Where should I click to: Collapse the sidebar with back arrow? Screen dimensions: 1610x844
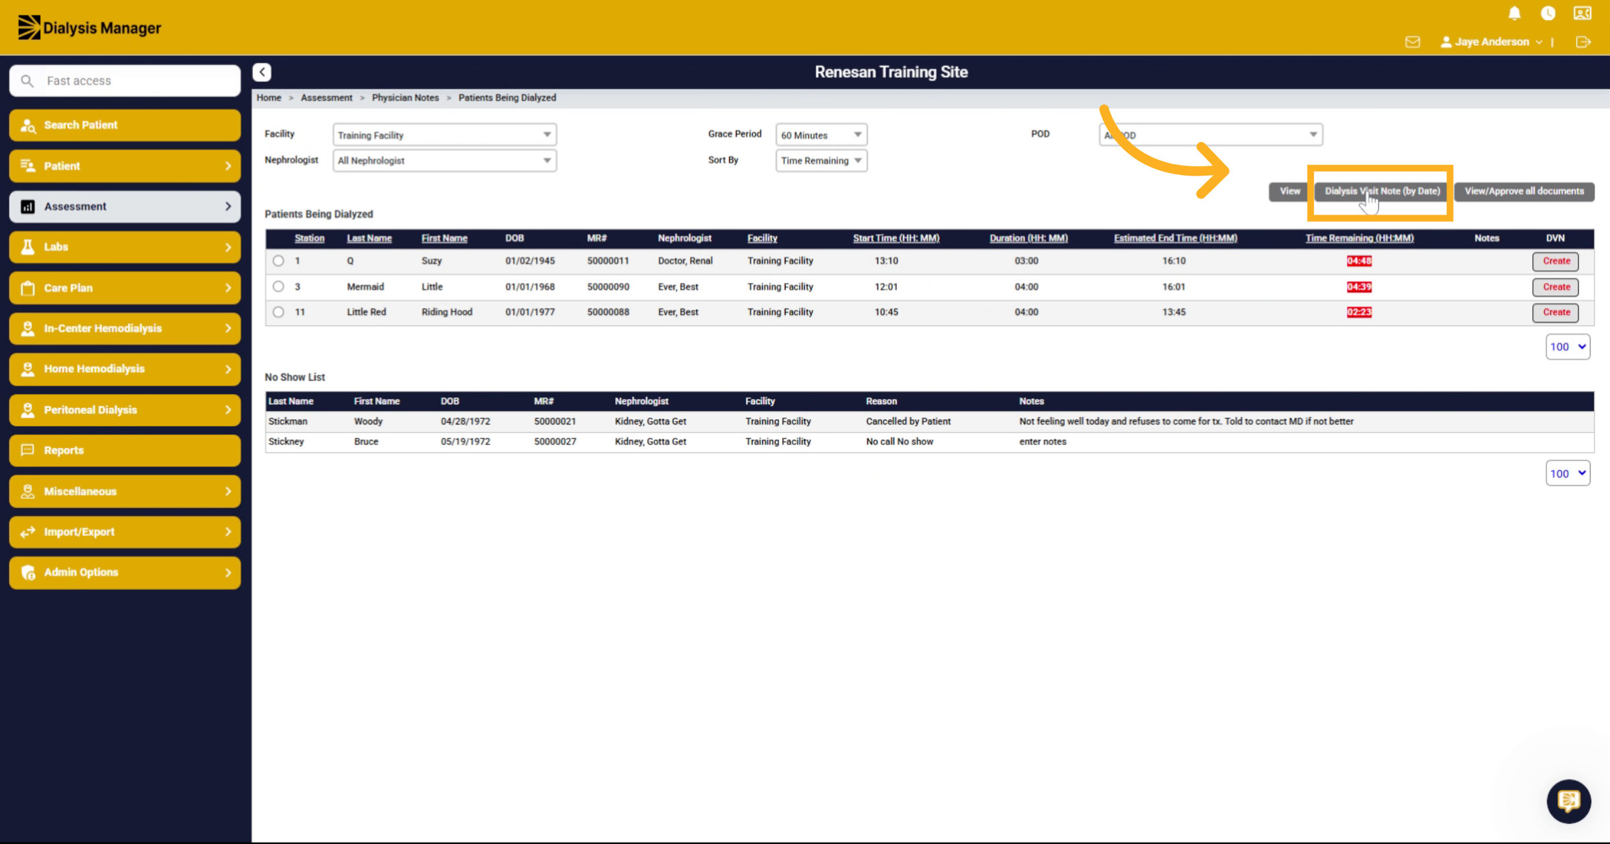click(x=262, y=72)
